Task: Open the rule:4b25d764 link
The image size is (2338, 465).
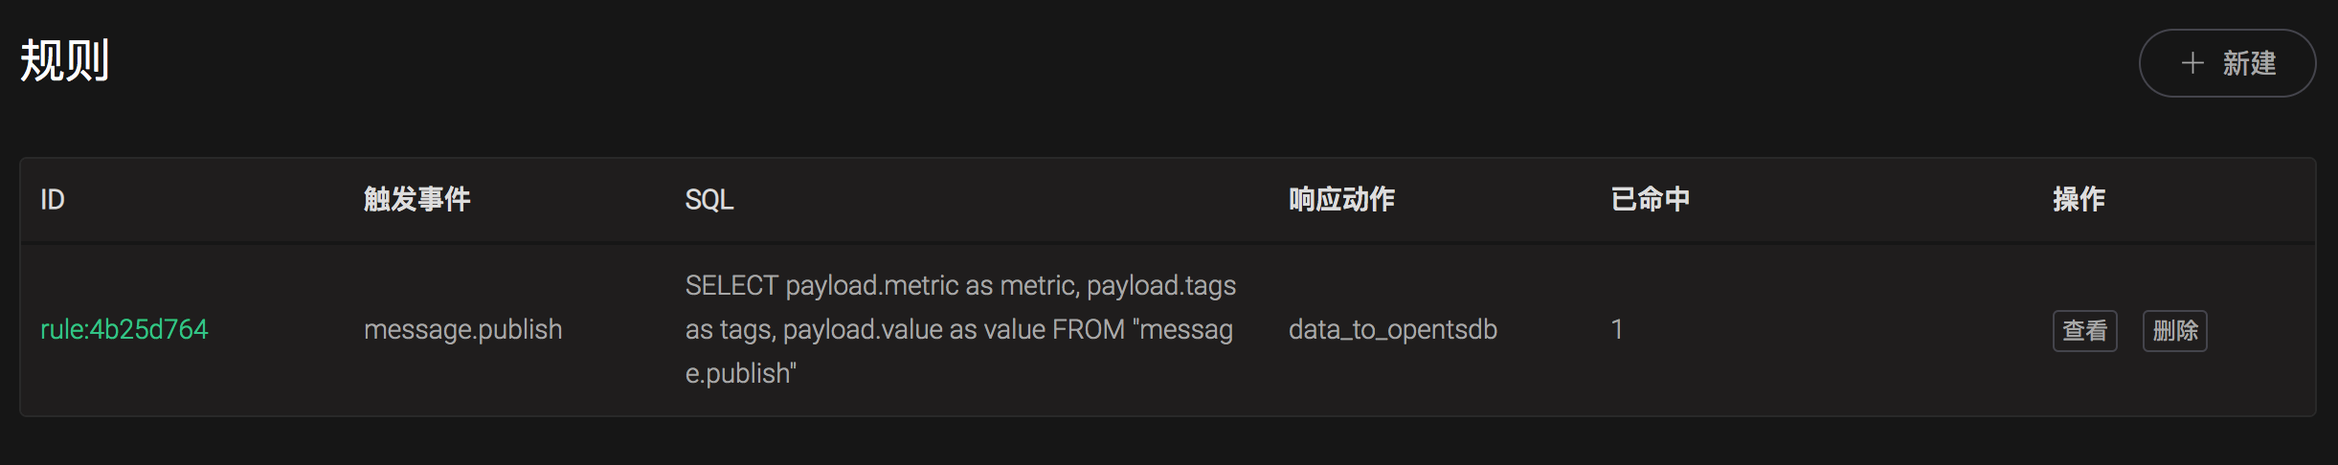Action: point(124,329)
